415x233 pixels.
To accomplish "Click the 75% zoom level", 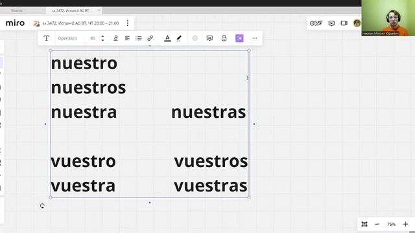I will point(391,224).
